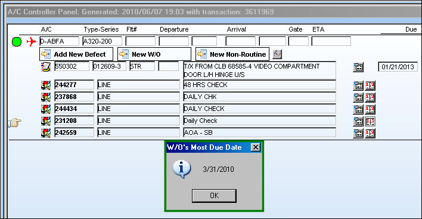Click work order icon for 237868
Screen dimensions: 422x219
point(46,97)
